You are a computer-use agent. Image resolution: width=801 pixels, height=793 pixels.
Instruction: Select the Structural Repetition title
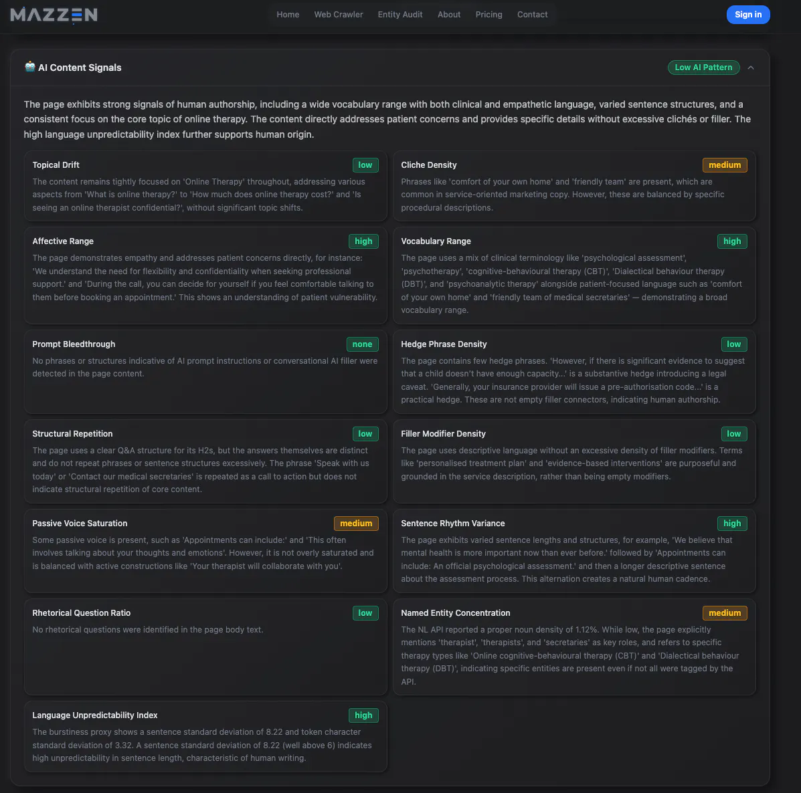click(72, 433)
